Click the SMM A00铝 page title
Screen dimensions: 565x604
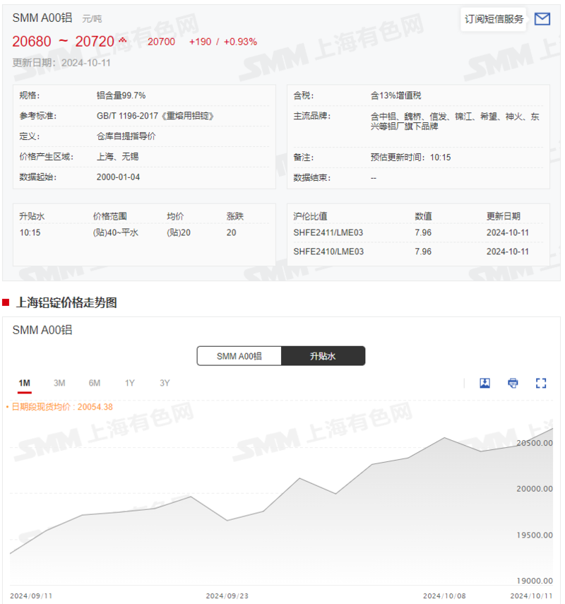pos(42,18)
